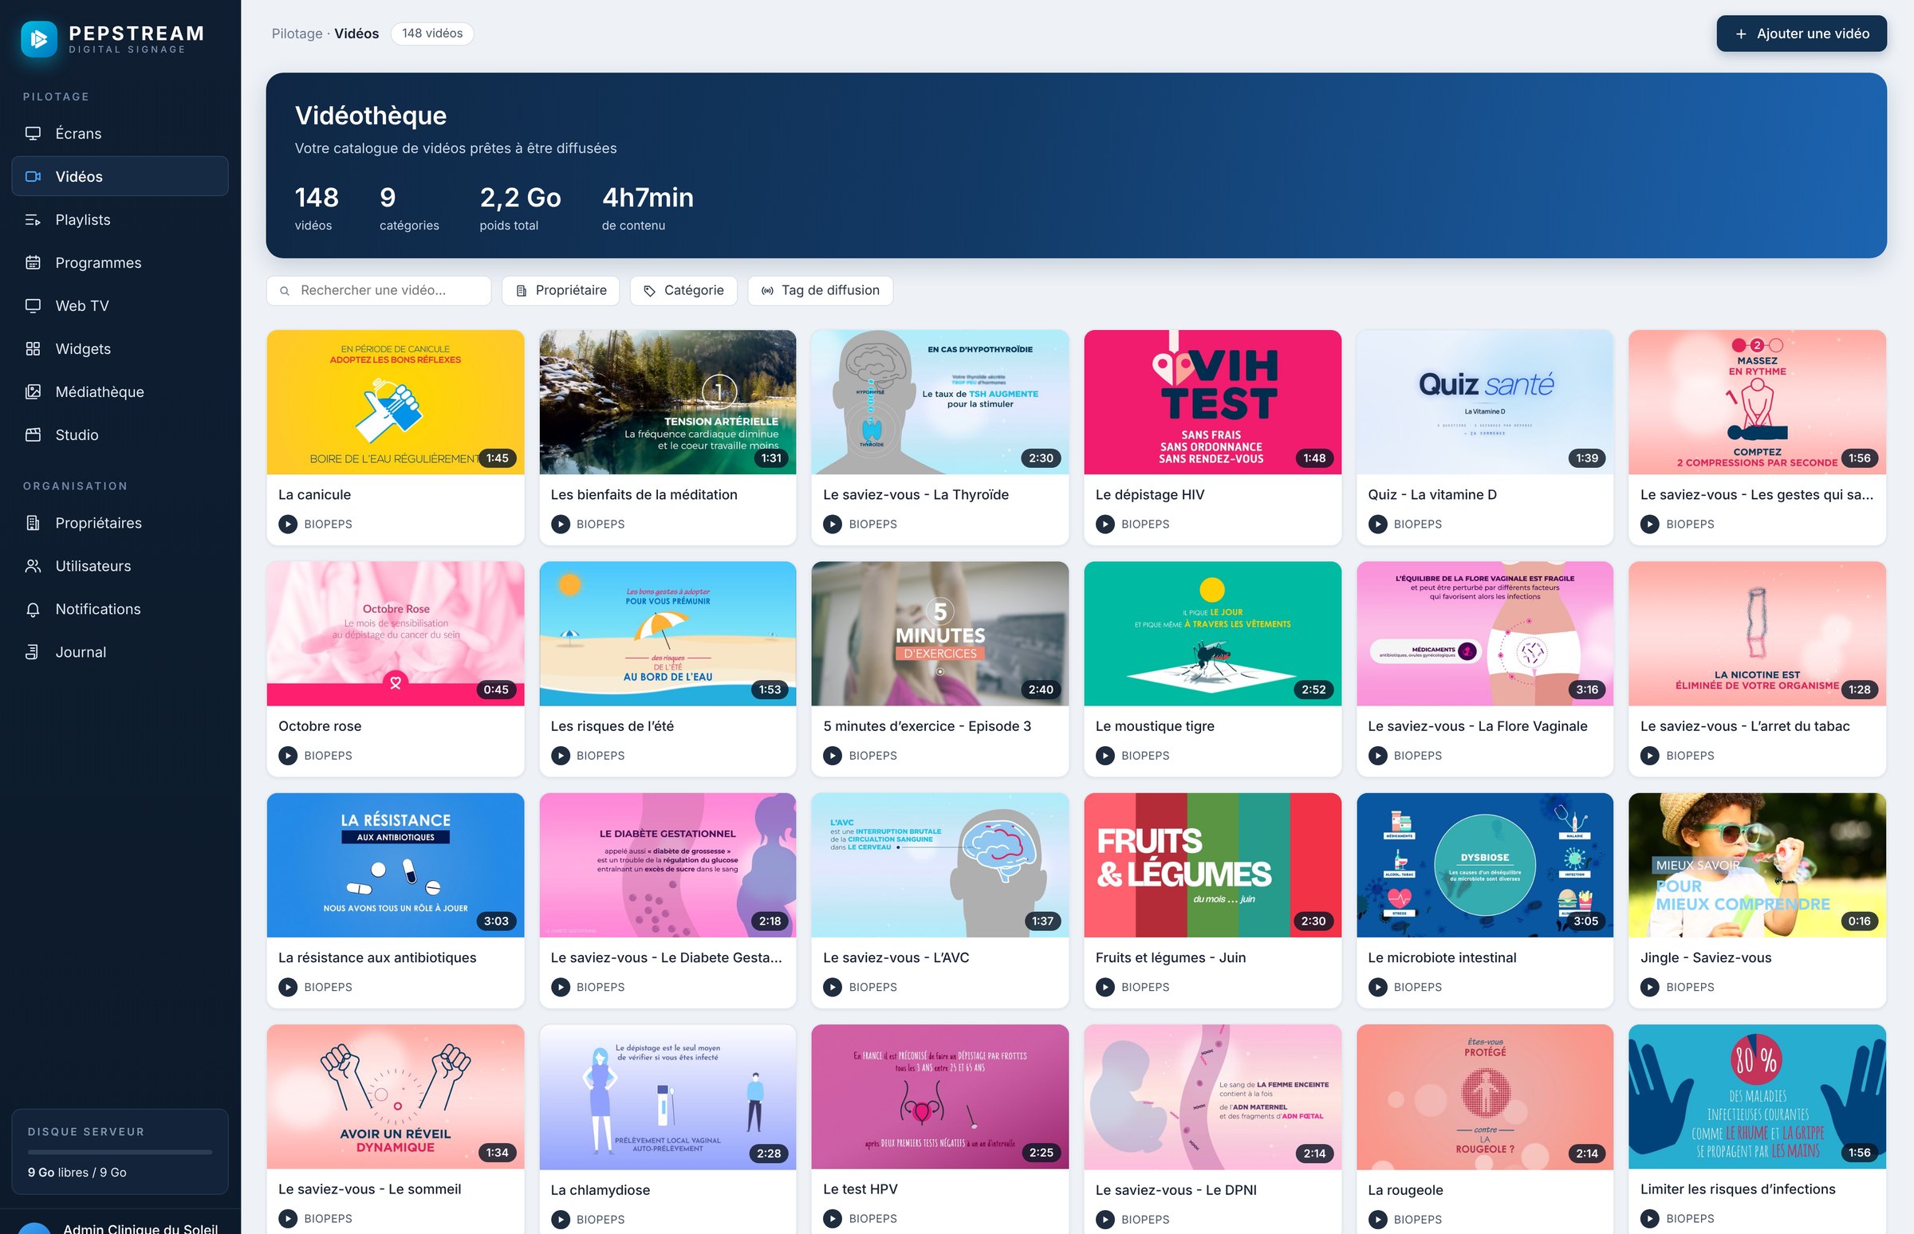Open the Notifications menu entry
This screenshot has width=1914, height=1234.
pos(120,610)
